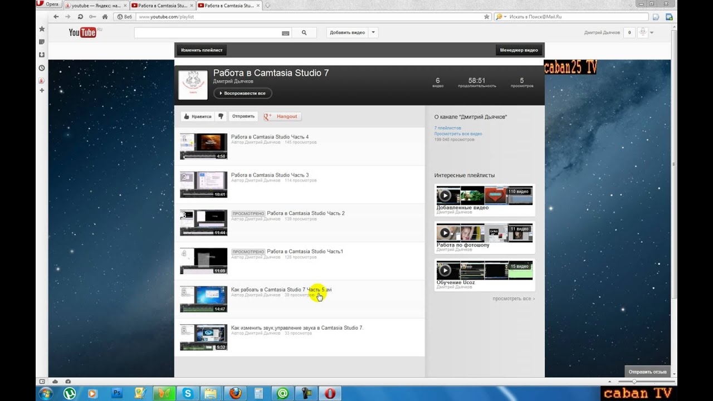Open the password wand key icon
The image size is (713, 401).
(92, 17)
